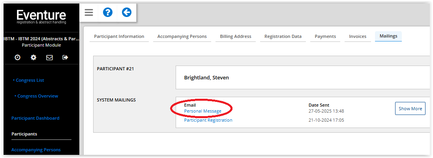Open the Payments tab
Image resolution: width=433 pixels, height=158 pixels.
point(325,36)
